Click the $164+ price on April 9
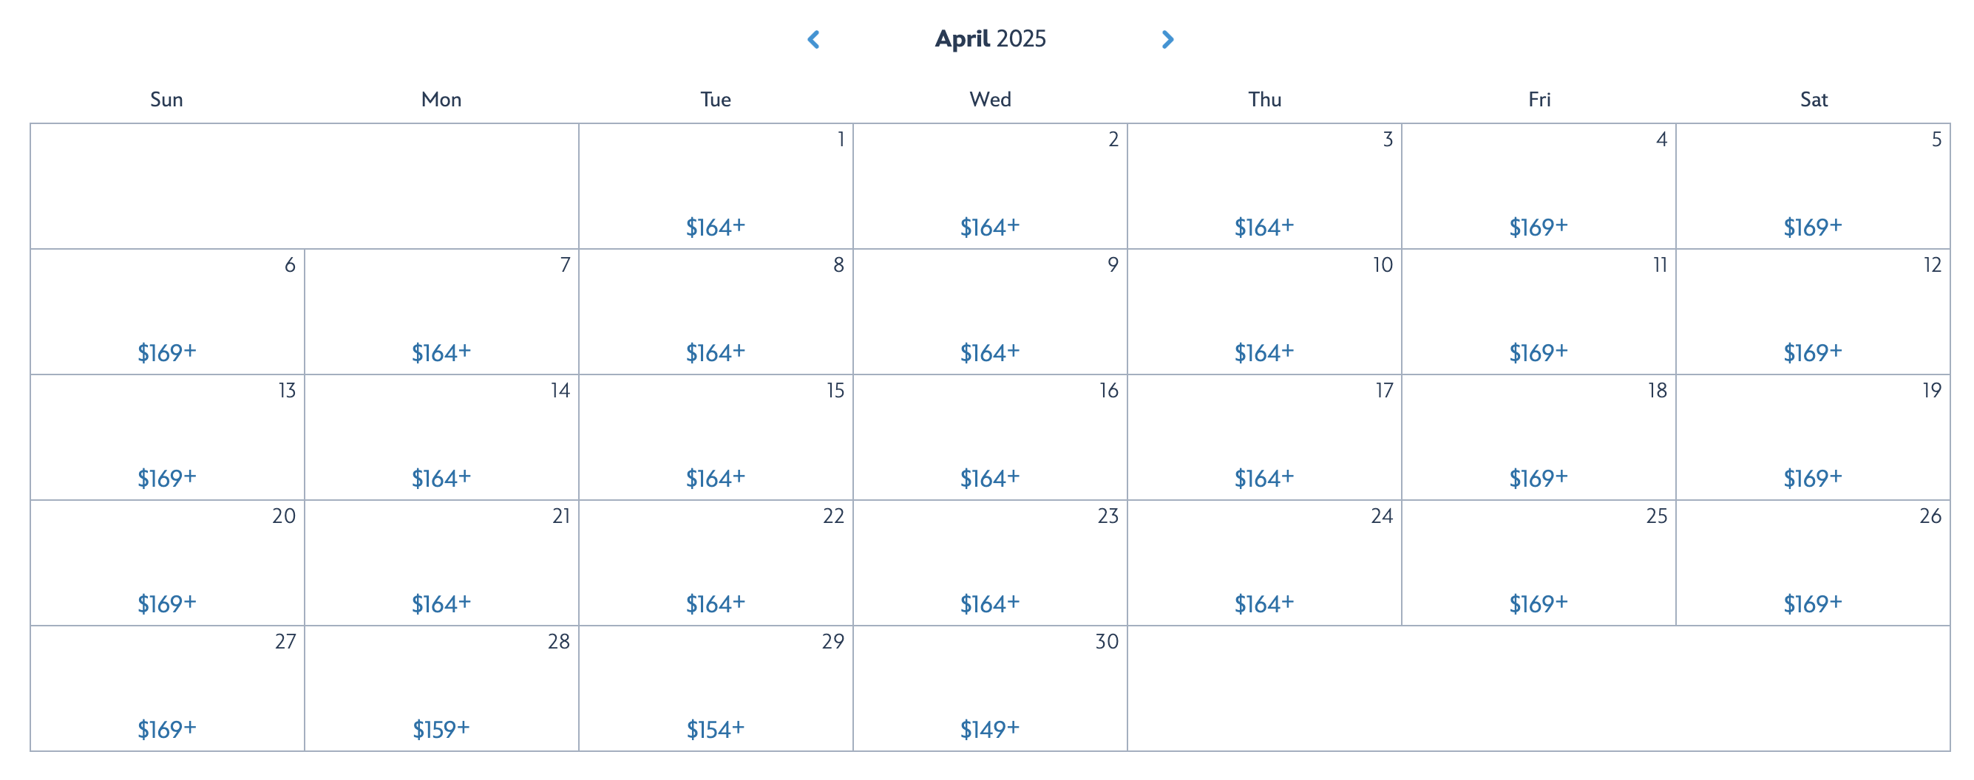The width and height of the screenshot is (1974, 780). (x=989, y=352)
